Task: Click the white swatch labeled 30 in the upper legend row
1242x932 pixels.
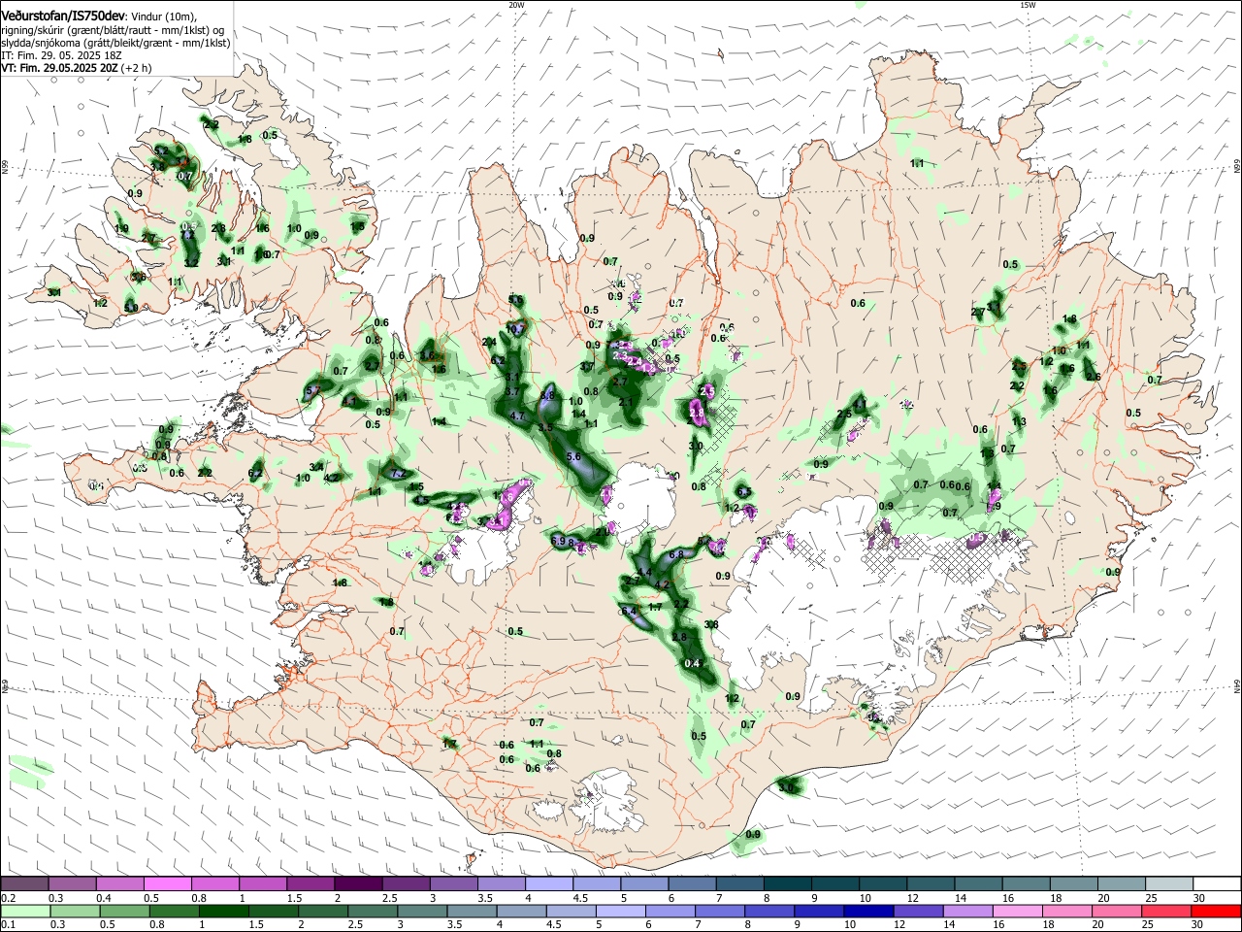Action: point(1217,884)
